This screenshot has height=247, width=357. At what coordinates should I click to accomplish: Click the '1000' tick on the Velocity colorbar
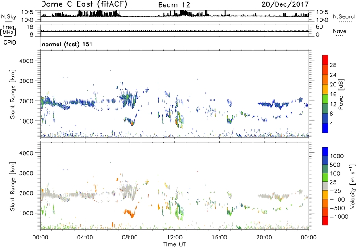pyautogui.click(x=337, y=156)
